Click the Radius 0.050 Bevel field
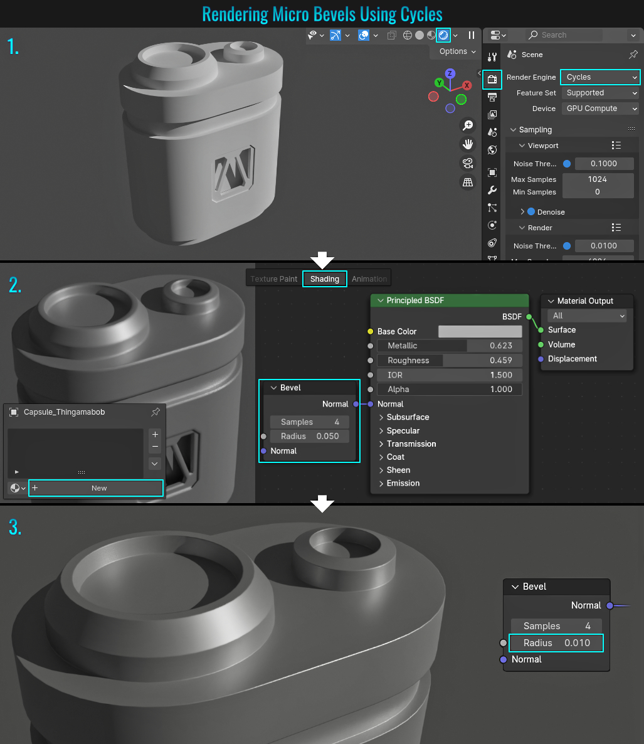Viewport: 644px width, 744px height. (310, 436)
